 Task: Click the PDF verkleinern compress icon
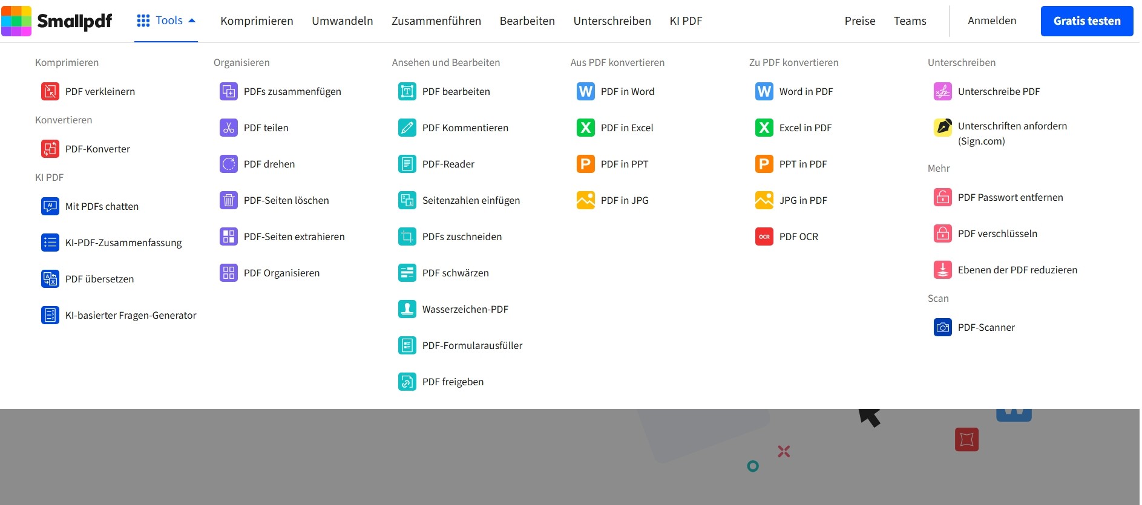pos(50,91)
